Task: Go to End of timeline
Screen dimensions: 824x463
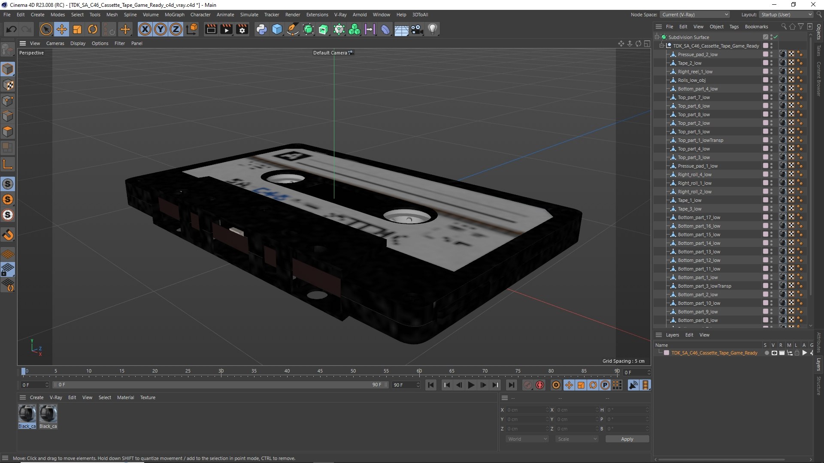Action: (511, 385)
